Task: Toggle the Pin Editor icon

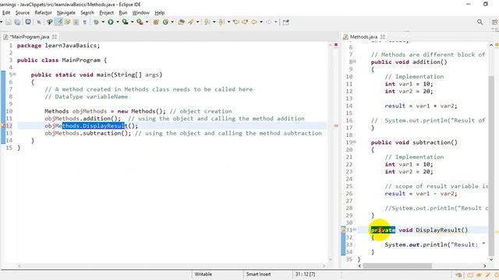Action: click(x=286, y=22)
